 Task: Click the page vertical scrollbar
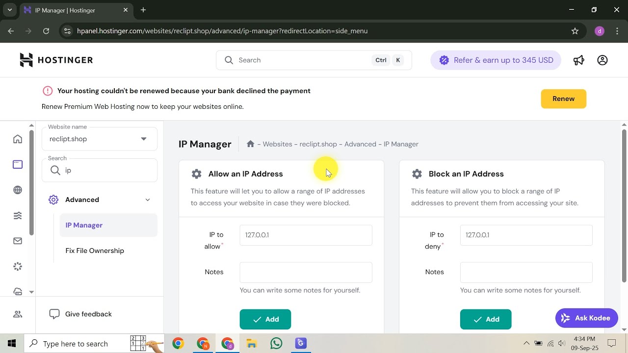624,206
